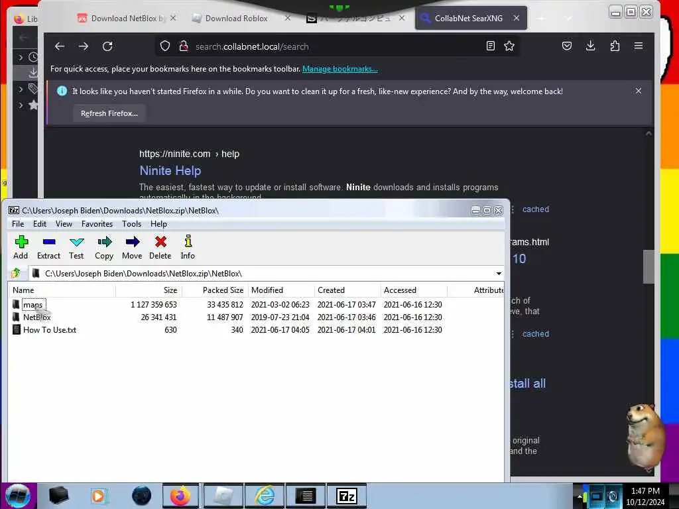Run Test on the archive in 7-Zip

(76, 247)
